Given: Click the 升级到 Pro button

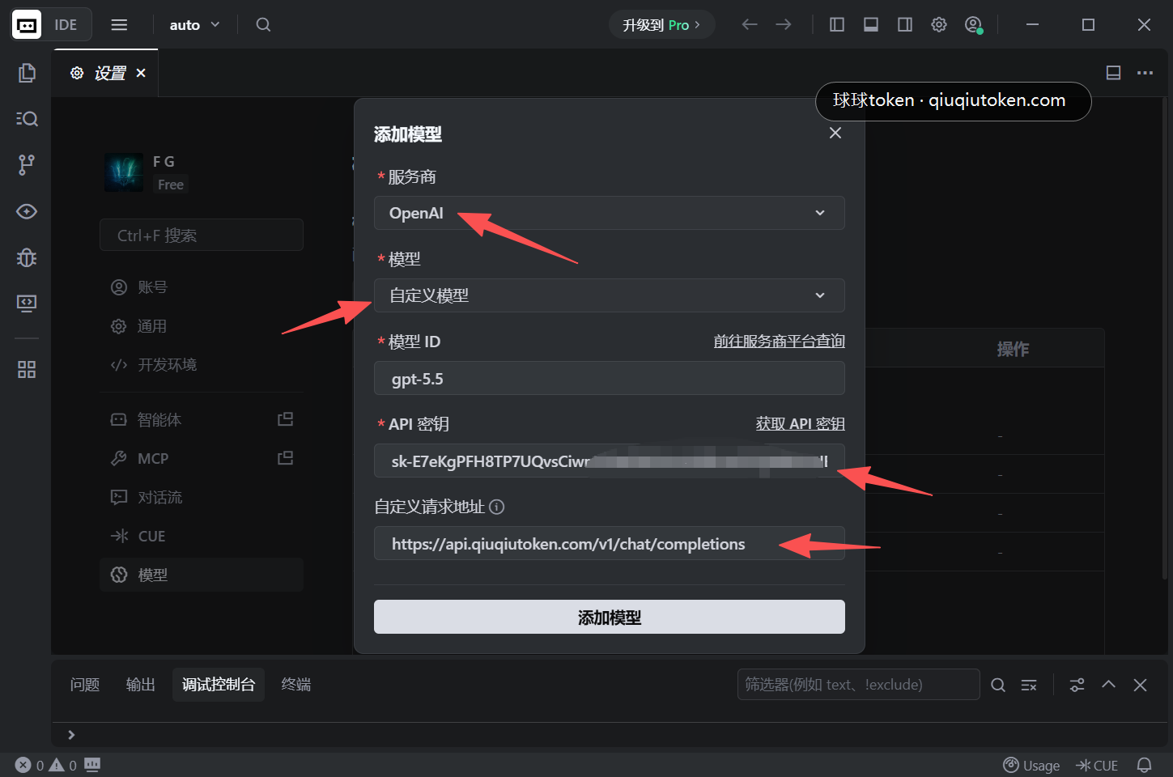Looking at the screenshot, I should (x=661, y=25).
